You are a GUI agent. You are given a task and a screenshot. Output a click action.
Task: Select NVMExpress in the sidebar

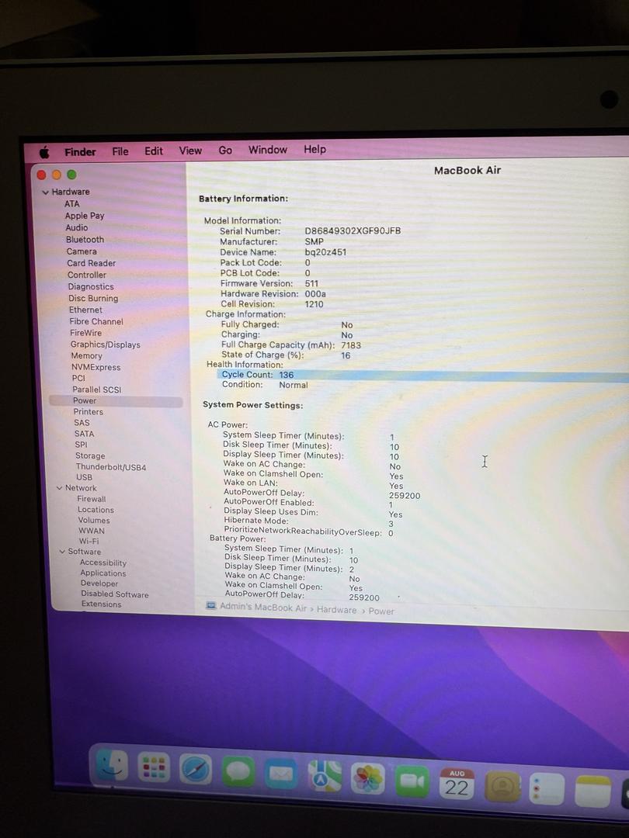[96, 367]
